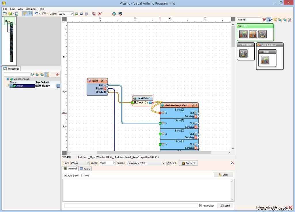Click the Clear terminal button
The image size is (295, 212).
[223, 175]
